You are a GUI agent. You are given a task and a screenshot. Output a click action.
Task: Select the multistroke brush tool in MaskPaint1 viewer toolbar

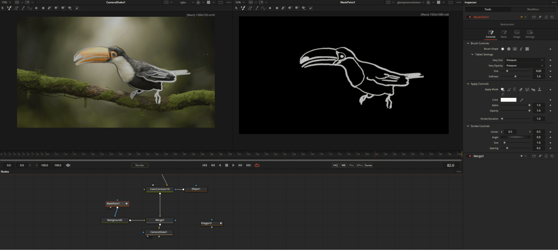(x=243, y=8)
